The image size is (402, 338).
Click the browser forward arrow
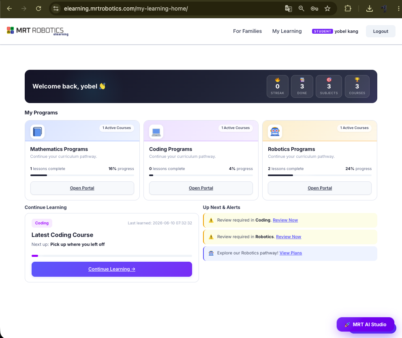pyautogui.click(x=24, y=9)
